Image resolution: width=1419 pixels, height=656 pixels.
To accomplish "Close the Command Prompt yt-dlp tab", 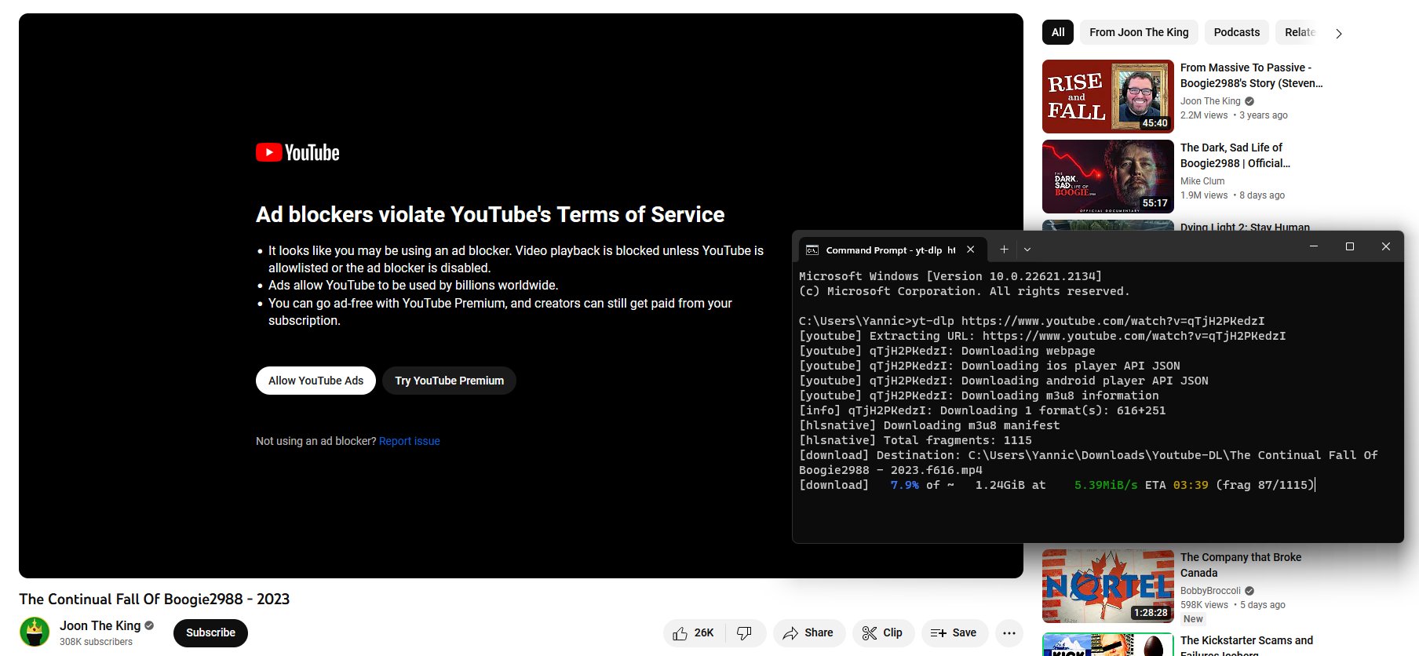I will pyautogui.click(x=971, y=250).
